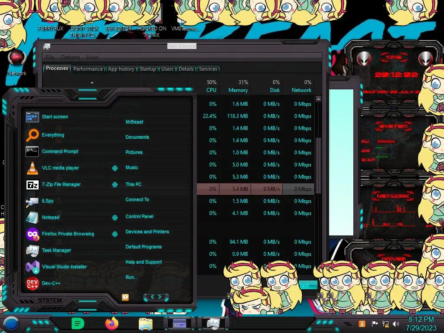
Task: Switch to the Processes tab
Action: (x=57, y=68)
